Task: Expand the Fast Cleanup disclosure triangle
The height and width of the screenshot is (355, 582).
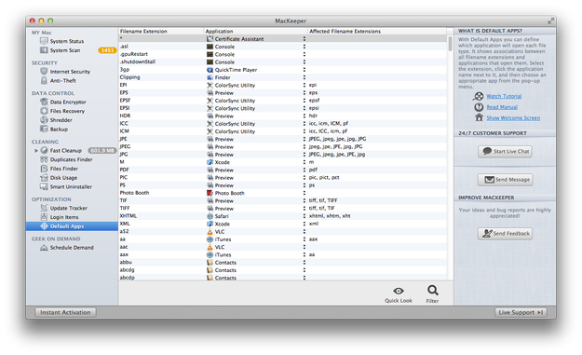Action: pyautogui.click(x=36, y=150)
